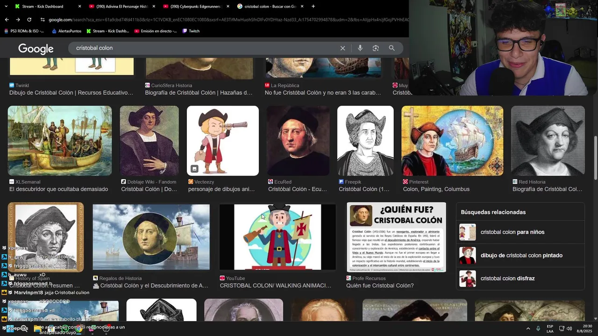Close the cristobal colon search tab
Screen dimensions: 598x336
pos(302,7)
